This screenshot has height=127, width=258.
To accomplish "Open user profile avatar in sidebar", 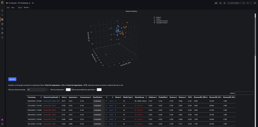I will point(2,120).
